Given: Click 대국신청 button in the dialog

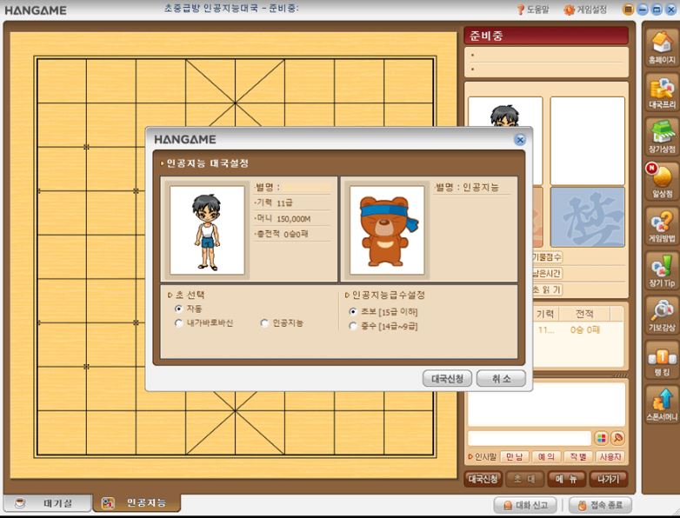Looking at the screenshot, I should [x=447, y=378].
